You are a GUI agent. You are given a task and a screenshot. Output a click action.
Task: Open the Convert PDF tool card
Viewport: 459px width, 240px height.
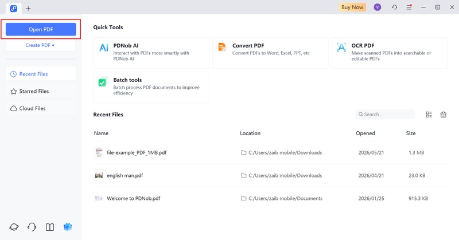tap(270, 53)
